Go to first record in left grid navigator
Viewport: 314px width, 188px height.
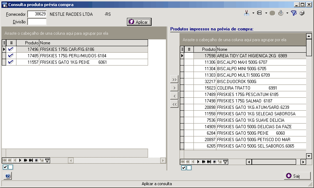4,160
